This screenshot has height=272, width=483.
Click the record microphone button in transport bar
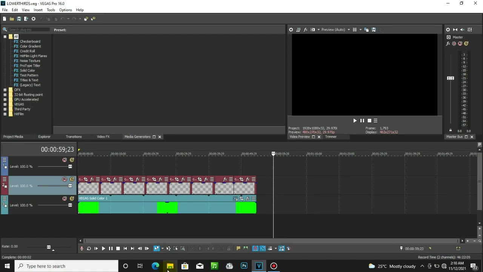tap(82, 248)
